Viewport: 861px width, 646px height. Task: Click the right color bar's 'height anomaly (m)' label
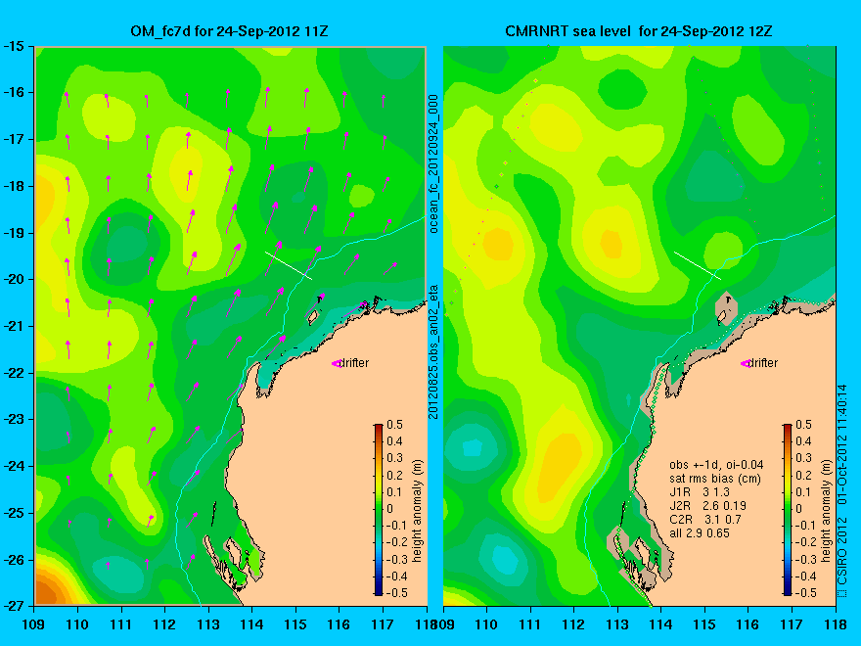(827, 511)
